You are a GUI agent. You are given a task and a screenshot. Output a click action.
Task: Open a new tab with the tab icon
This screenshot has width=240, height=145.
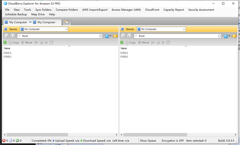(x=67, y=22)
